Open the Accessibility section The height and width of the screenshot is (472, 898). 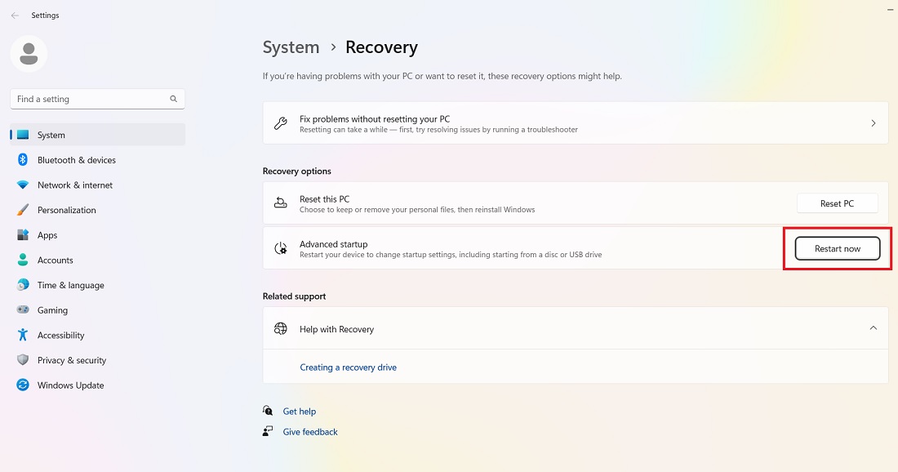click(60, 335)
